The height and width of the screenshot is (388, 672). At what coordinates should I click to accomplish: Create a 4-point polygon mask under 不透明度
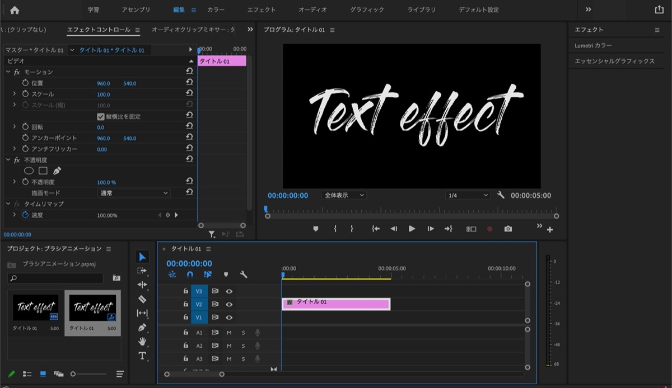click(43, 171)
